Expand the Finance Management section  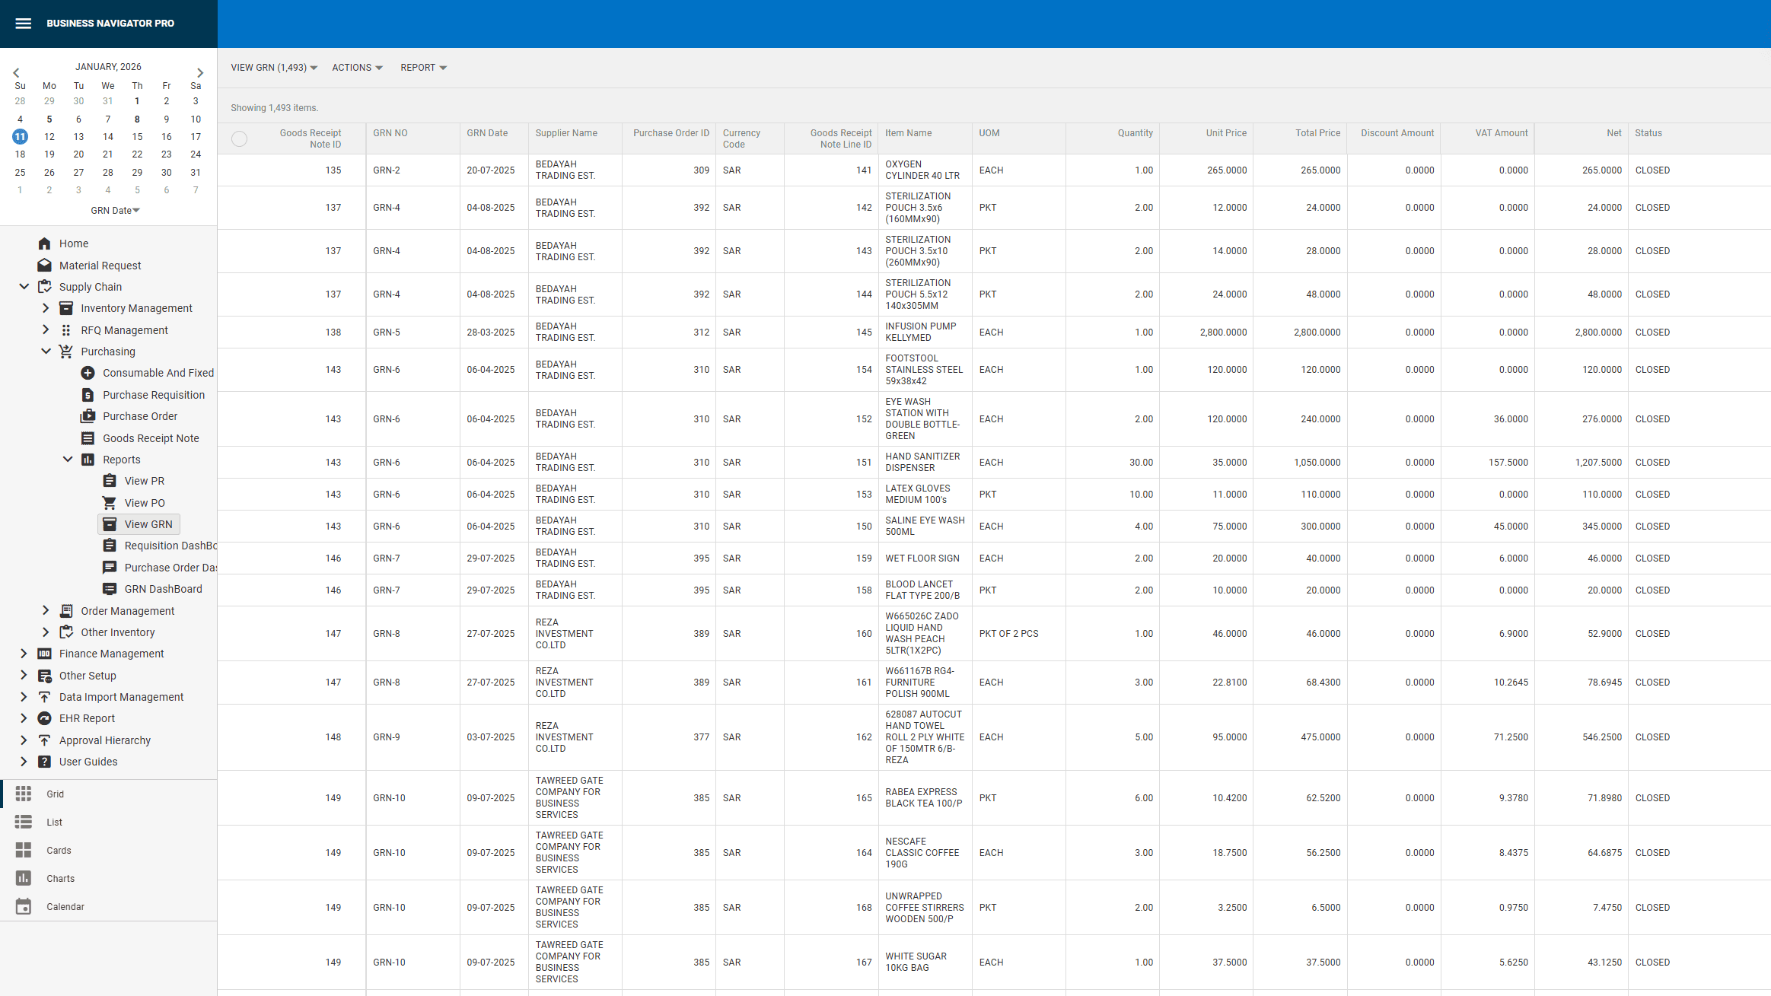23,653
